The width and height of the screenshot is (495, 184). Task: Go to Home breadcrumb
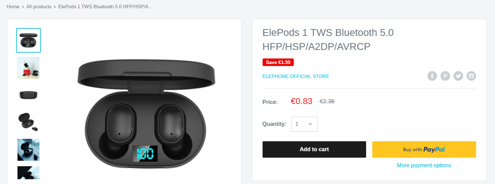click(x=13, y=7)
